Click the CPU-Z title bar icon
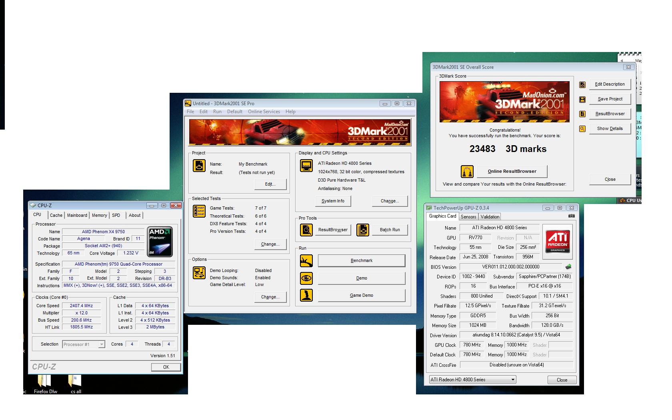 tap(33, 205)
